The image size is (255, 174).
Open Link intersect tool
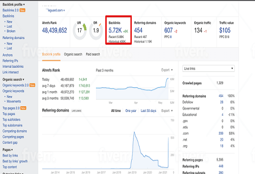(x=11, y=72)
